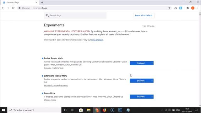The image size is (201, 113).
Task: Open Task View in the taskbar
Action: coord(73,110)
